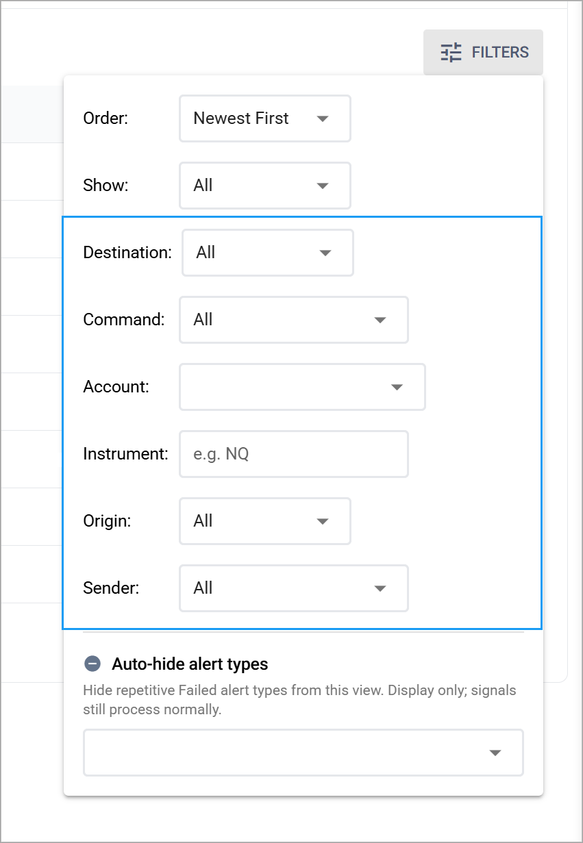Click the Show: label

pyautogui.click(x=105, y=186)
